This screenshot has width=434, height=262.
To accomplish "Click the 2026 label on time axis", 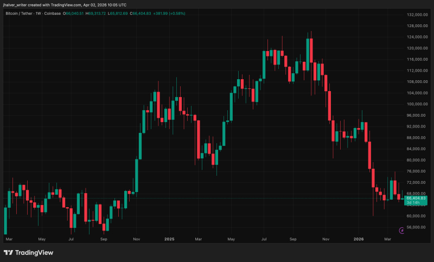I will point(359,239).
